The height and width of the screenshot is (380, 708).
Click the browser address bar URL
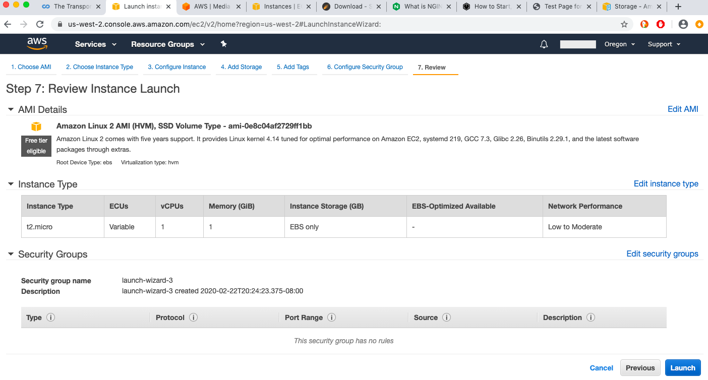click(x=224, y=24)
